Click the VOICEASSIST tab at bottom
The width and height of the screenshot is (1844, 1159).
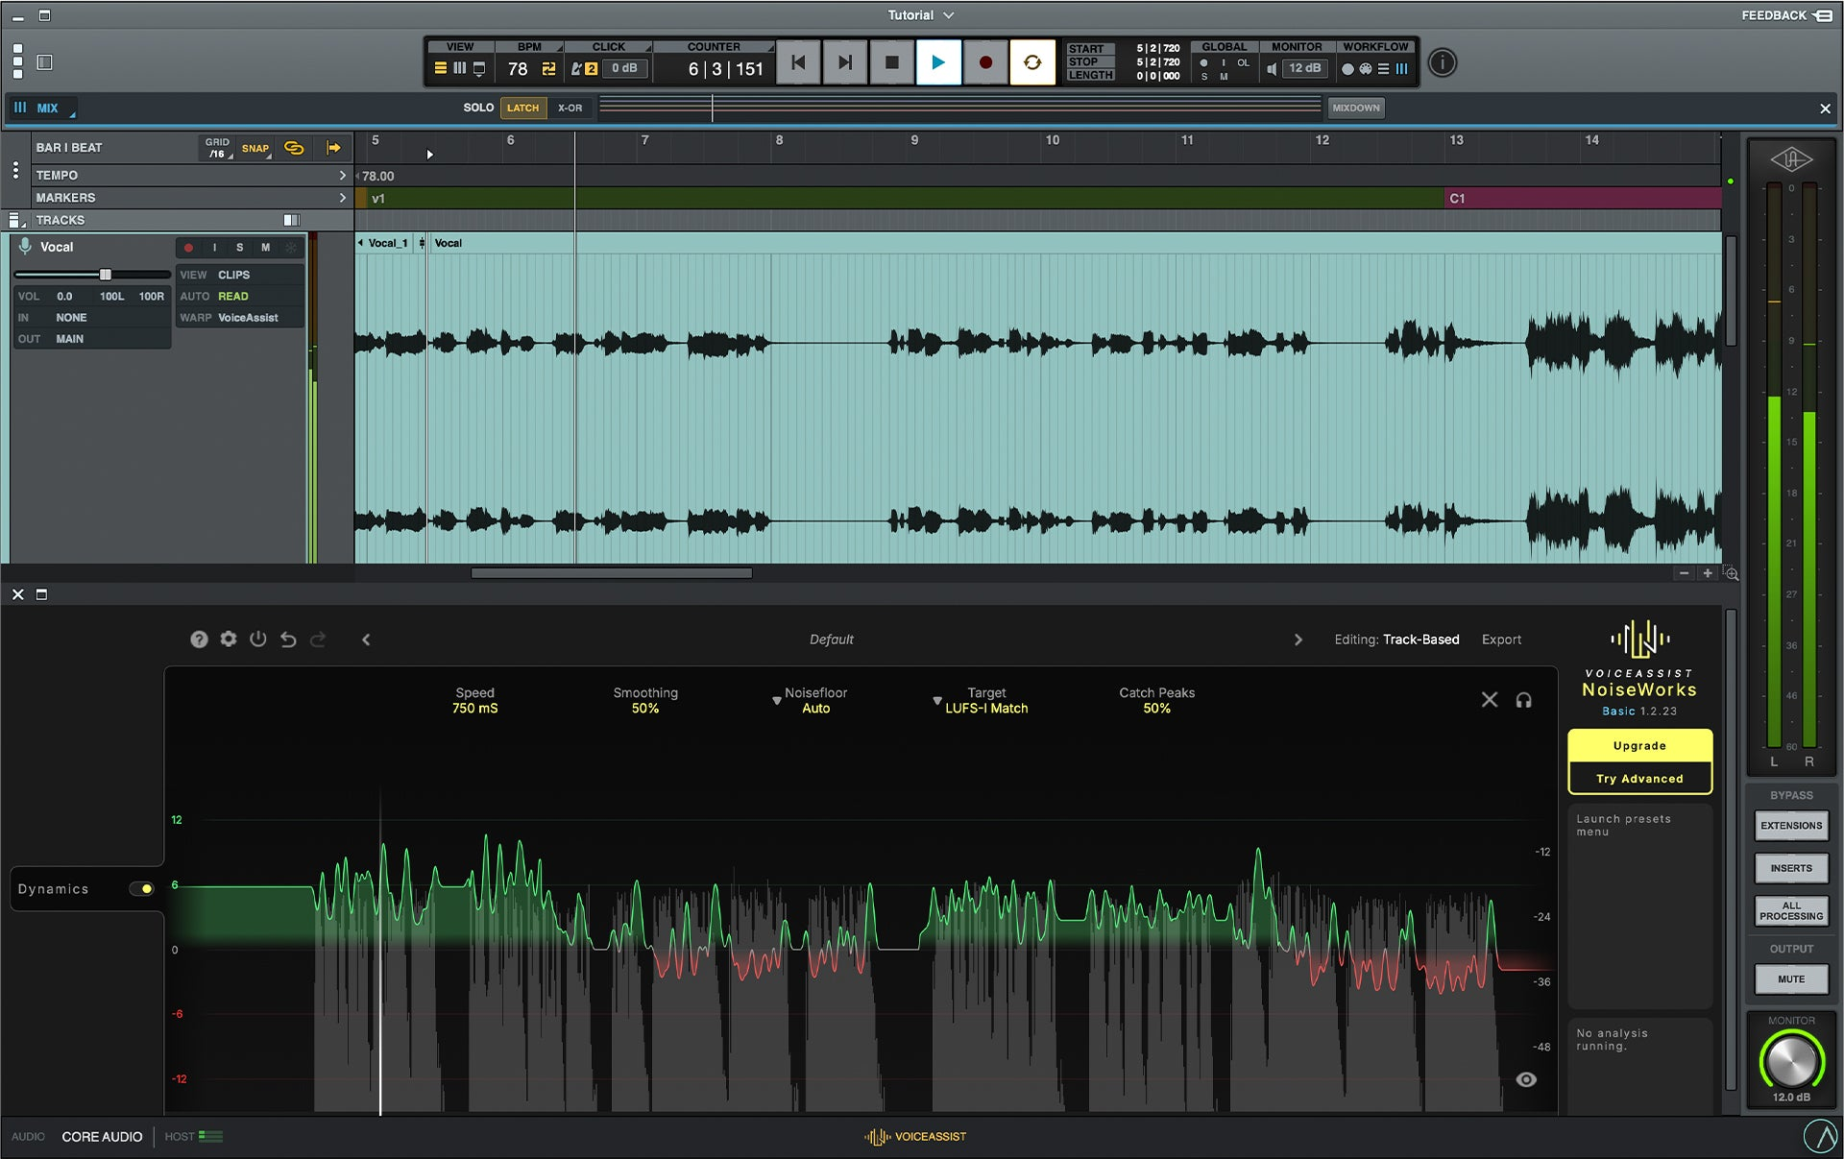pyautogui.click(x=916, y=1137)
